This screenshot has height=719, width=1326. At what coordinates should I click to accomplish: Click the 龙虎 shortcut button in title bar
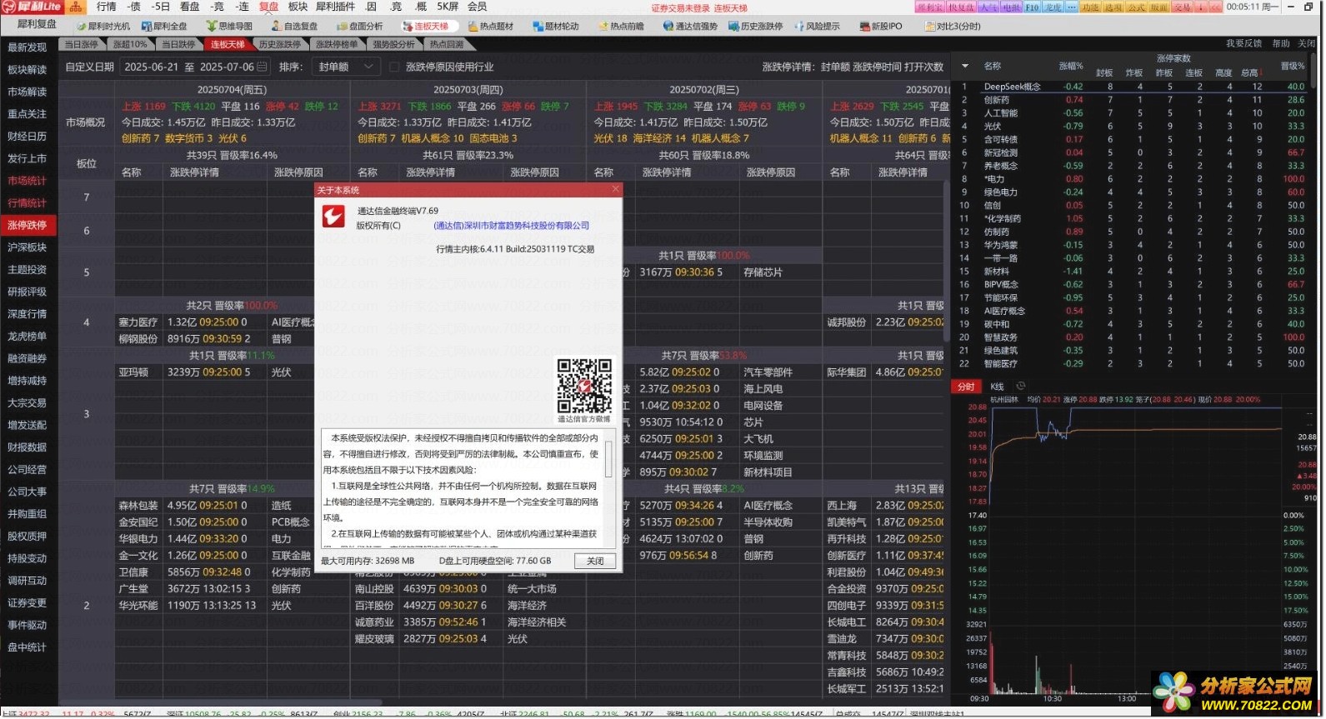(x=1053, y=7)
